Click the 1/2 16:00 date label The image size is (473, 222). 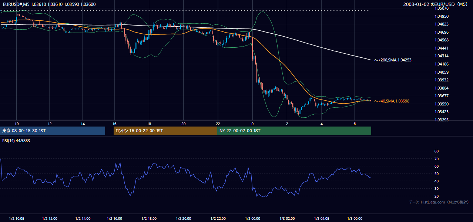[114, 218]
